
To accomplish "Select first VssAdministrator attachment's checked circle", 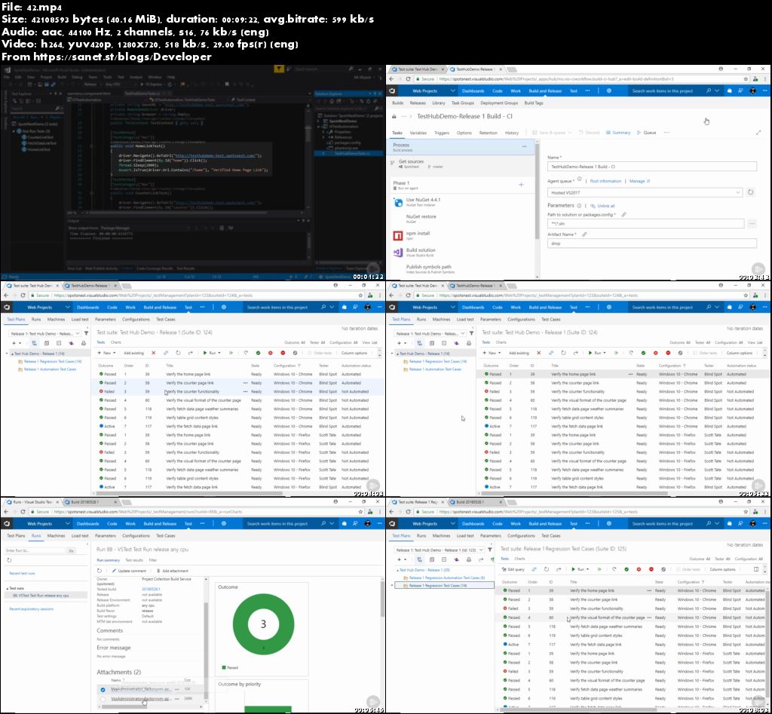I will [103, 689].
